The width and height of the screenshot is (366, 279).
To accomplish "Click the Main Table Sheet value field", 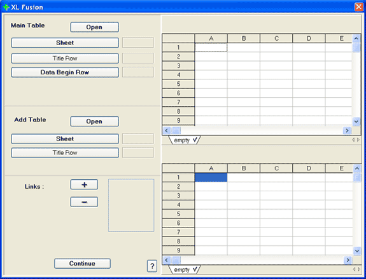I will (138, 43).
